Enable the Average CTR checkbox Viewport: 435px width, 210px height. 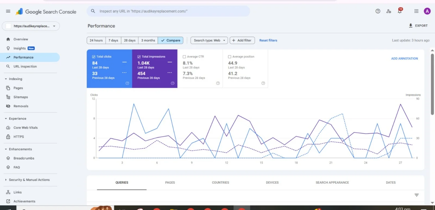pyautogui.click(x=184, y=57)
